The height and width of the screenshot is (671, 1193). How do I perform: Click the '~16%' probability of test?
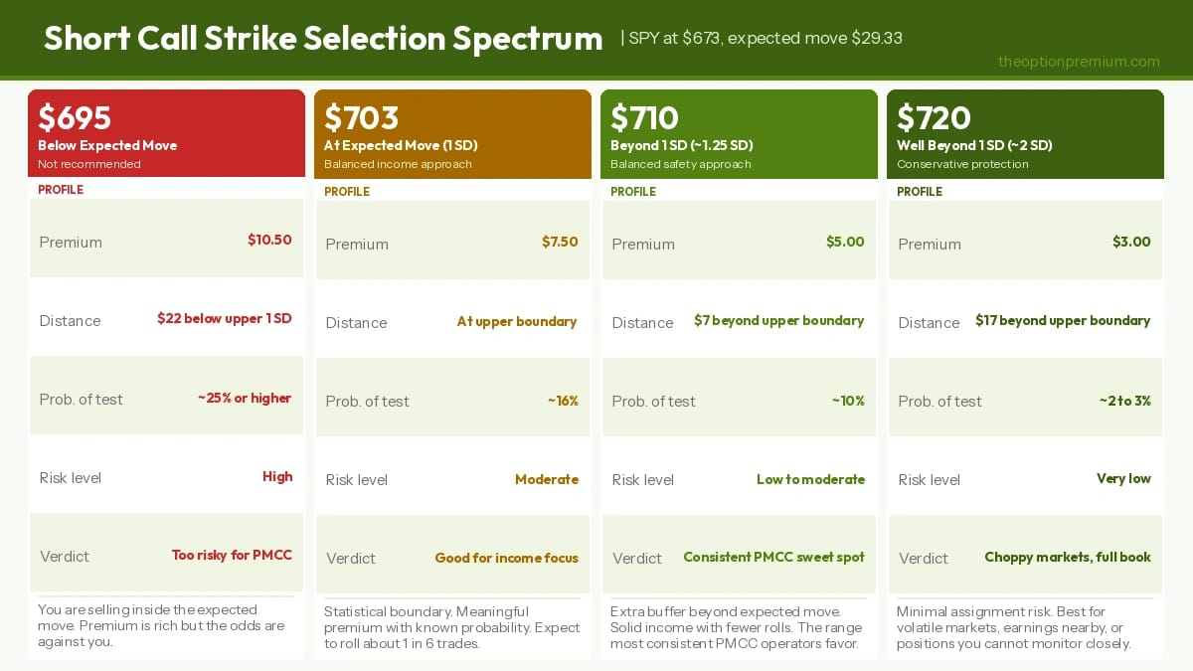click(563, 401)
